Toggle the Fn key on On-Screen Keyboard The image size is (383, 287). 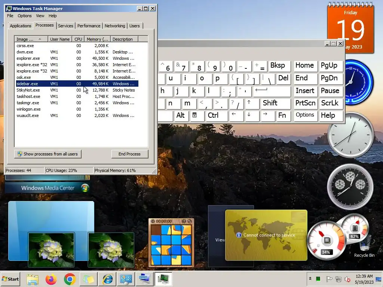point(283,116)
